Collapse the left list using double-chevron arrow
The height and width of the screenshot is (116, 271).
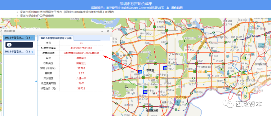(x=36, y=81)
